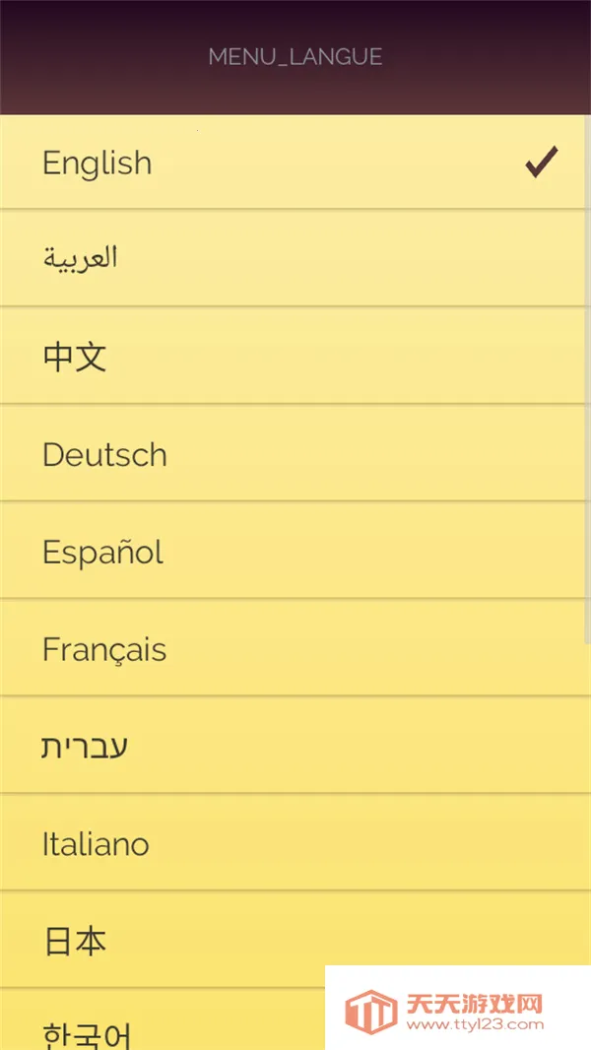Choose the Japanese 日本 option
The width and height of the screenshot is (591, 1050).
tap(75, 942)
